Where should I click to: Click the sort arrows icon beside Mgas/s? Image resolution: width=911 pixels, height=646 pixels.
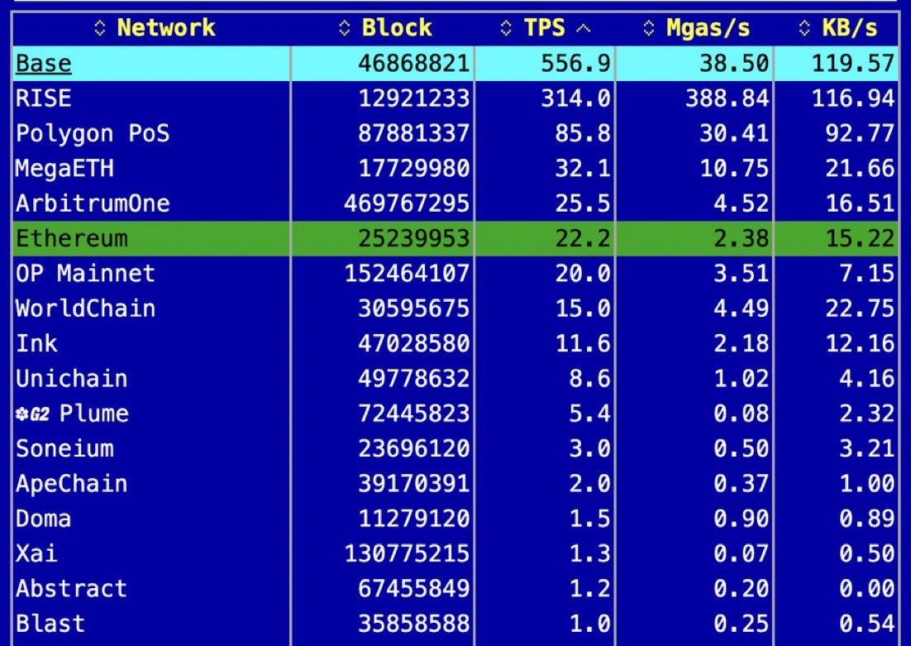(649, 28)
